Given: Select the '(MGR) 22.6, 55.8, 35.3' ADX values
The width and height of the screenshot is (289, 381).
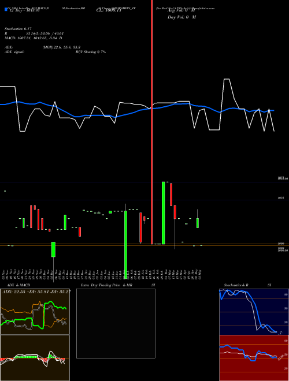Looking at the screenshot, I should coord(61,47).
